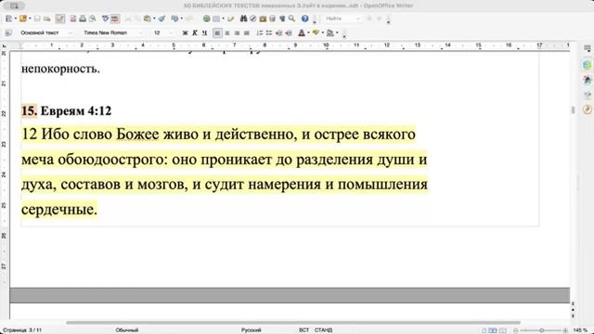594x334 pixels.
Task: Open New document dropdown arrow
Action: (16, 19)
